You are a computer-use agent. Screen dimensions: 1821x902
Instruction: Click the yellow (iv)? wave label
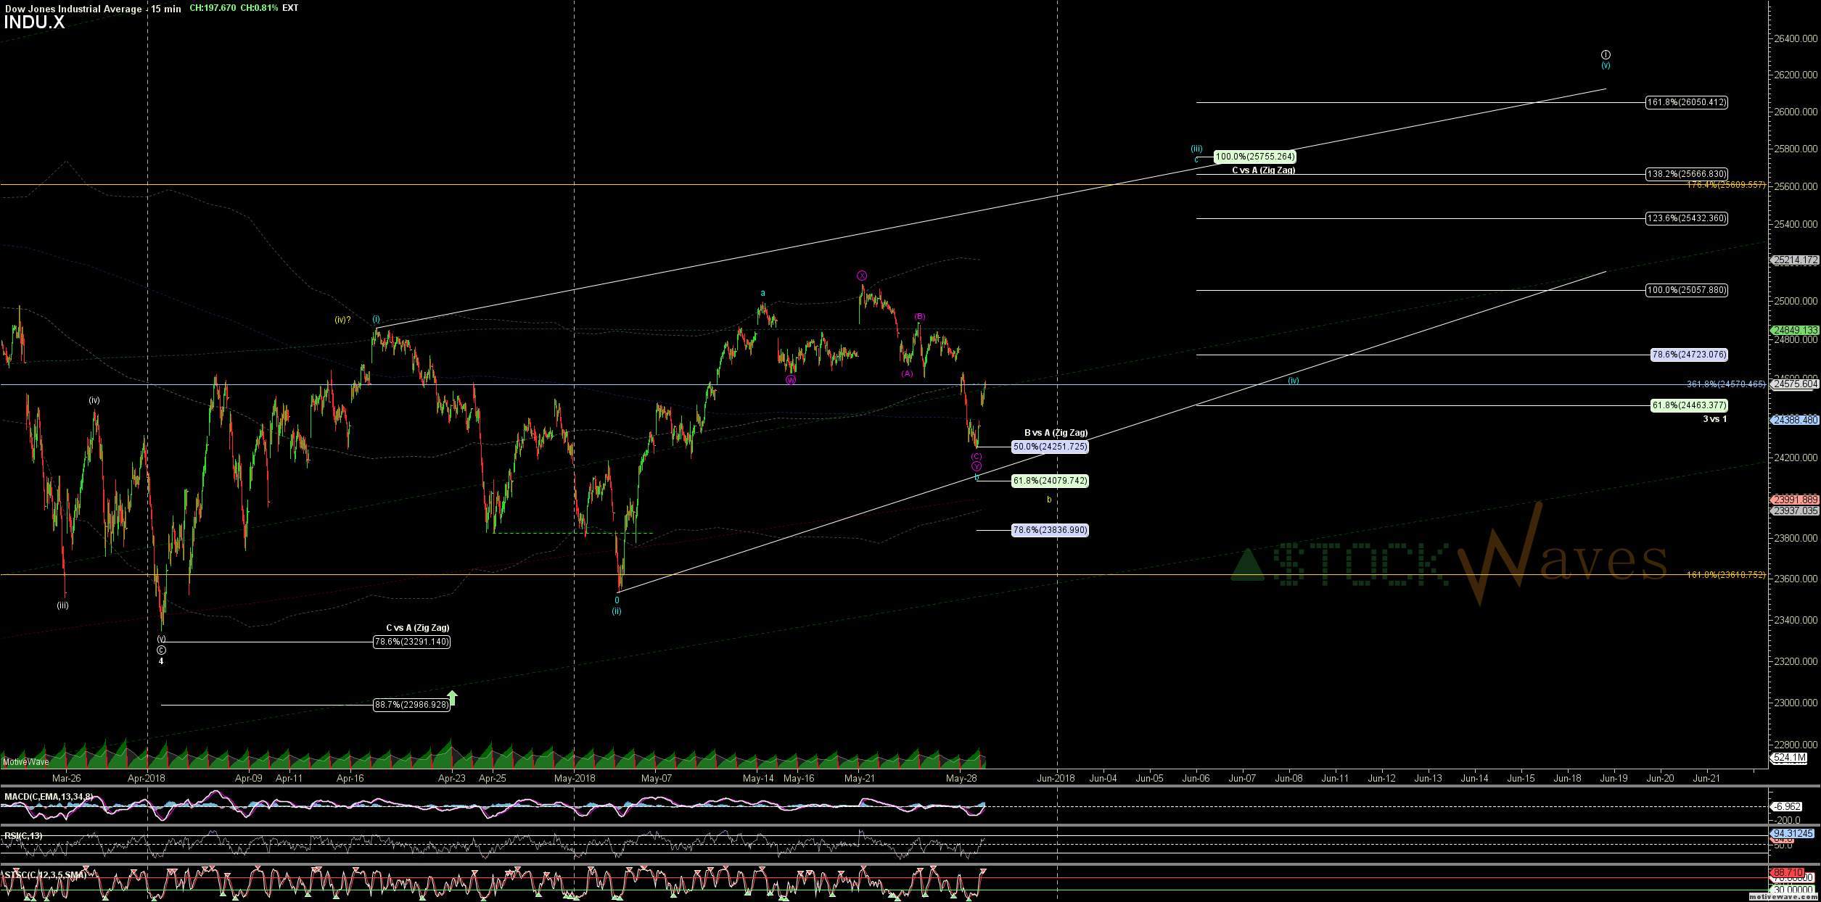click(342, 320)
